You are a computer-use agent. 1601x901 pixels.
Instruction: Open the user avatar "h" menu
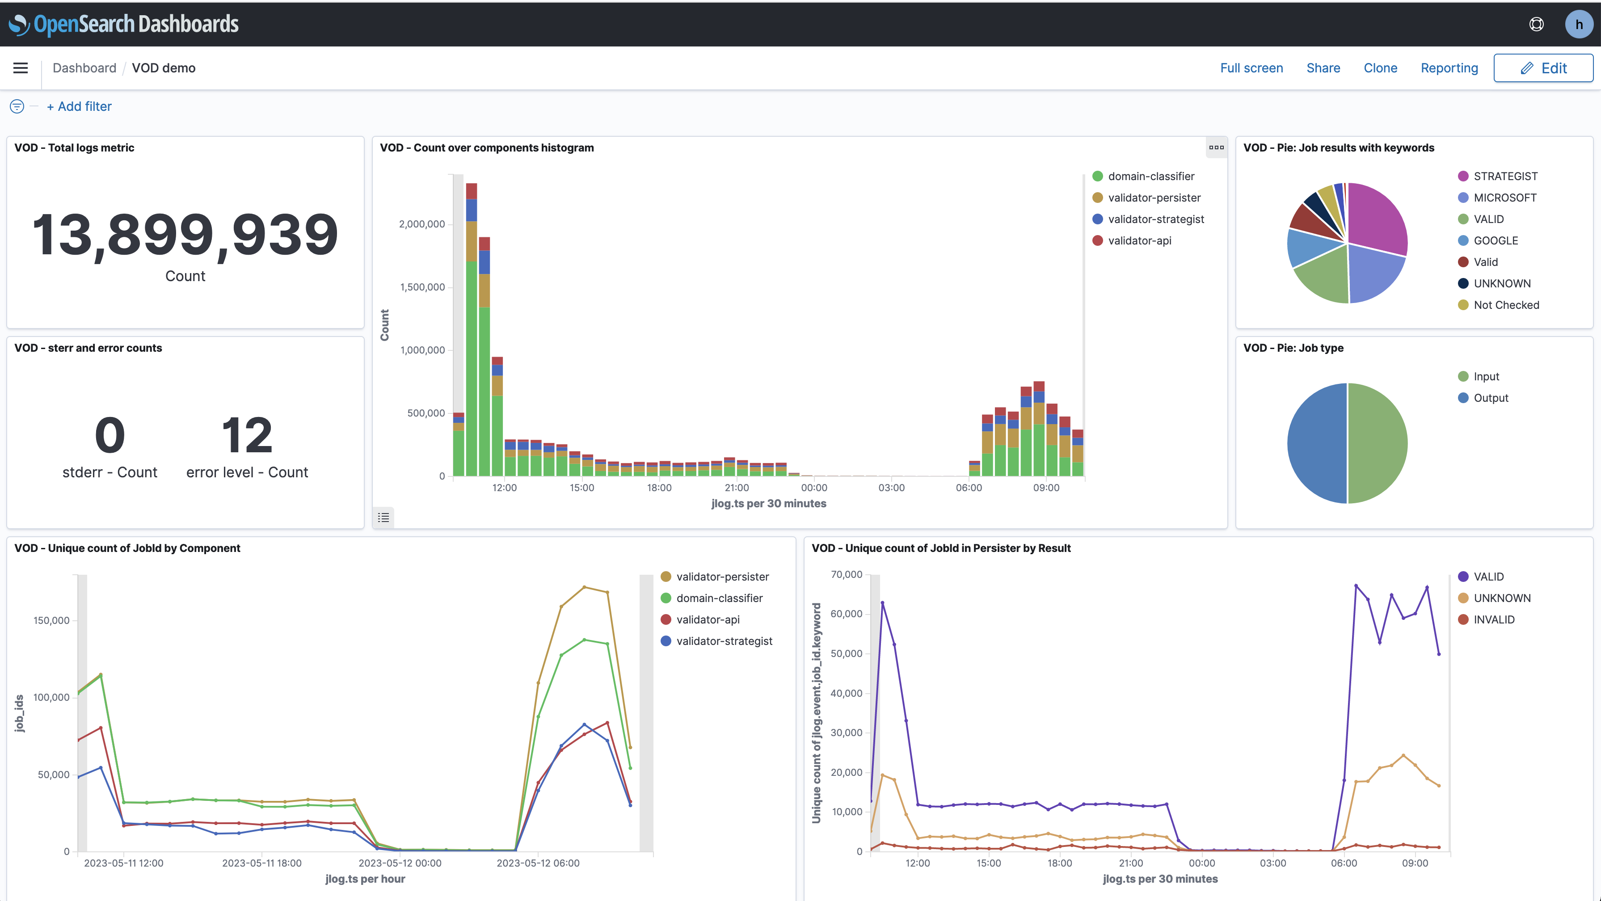[1579, 24]
